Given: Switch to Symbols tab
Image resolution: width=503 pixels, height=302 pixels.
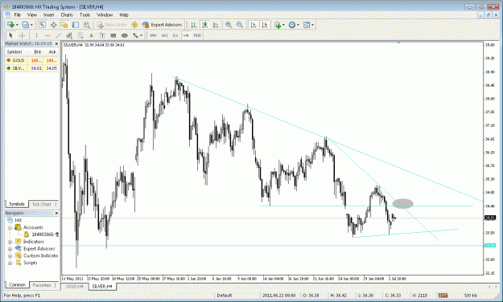Looking at the screenshot, I should [x=17, y=204].
